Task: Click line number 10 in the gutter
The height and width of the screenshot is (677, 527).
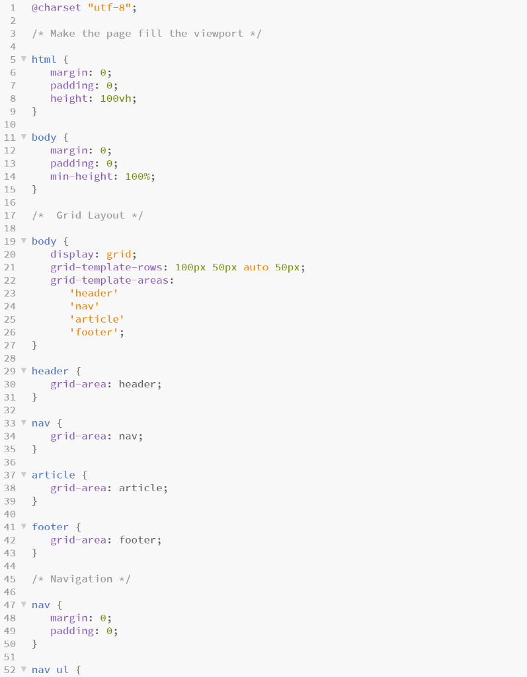Action: (10, 124)
